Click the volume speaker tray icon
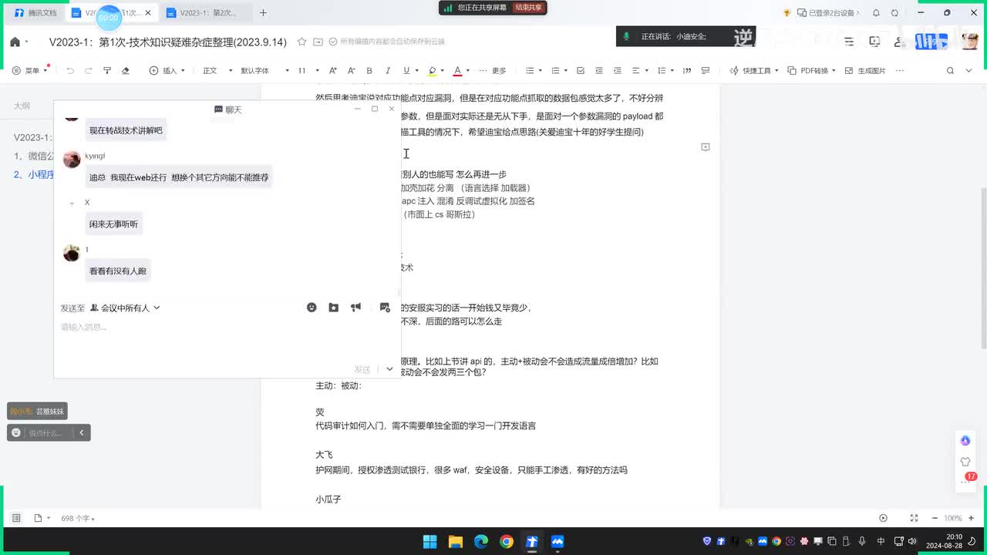987x555 pixels. pyautogui.click(x=911, y=541)
